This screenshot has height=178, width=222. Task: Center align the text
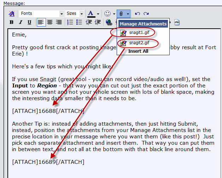pyautogui.click(x=50, y=22)
